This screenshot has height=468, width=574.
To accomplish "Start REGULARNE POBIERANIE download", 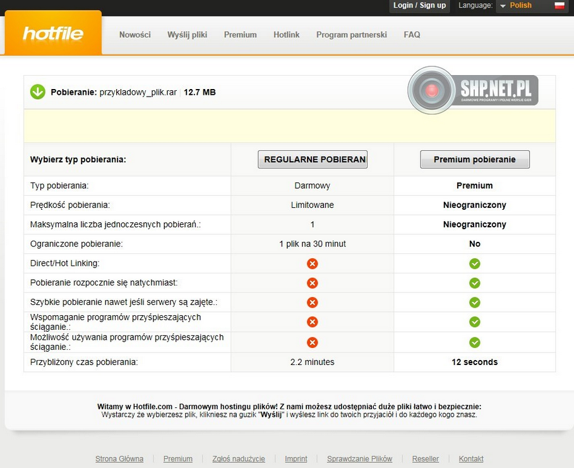I will (313, 159).
